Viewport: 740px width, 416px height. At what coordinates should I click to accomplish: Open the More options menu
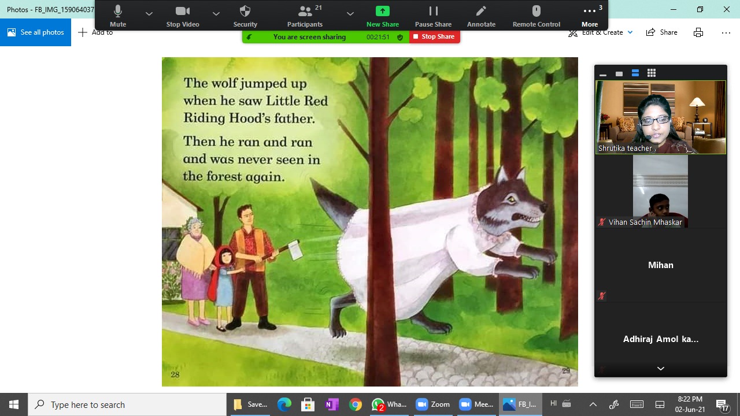tap(590, 16)
